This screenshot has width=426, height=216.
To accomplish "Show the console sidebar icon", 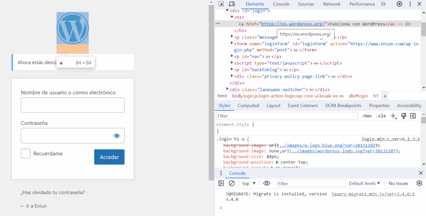I will (221, 183).
